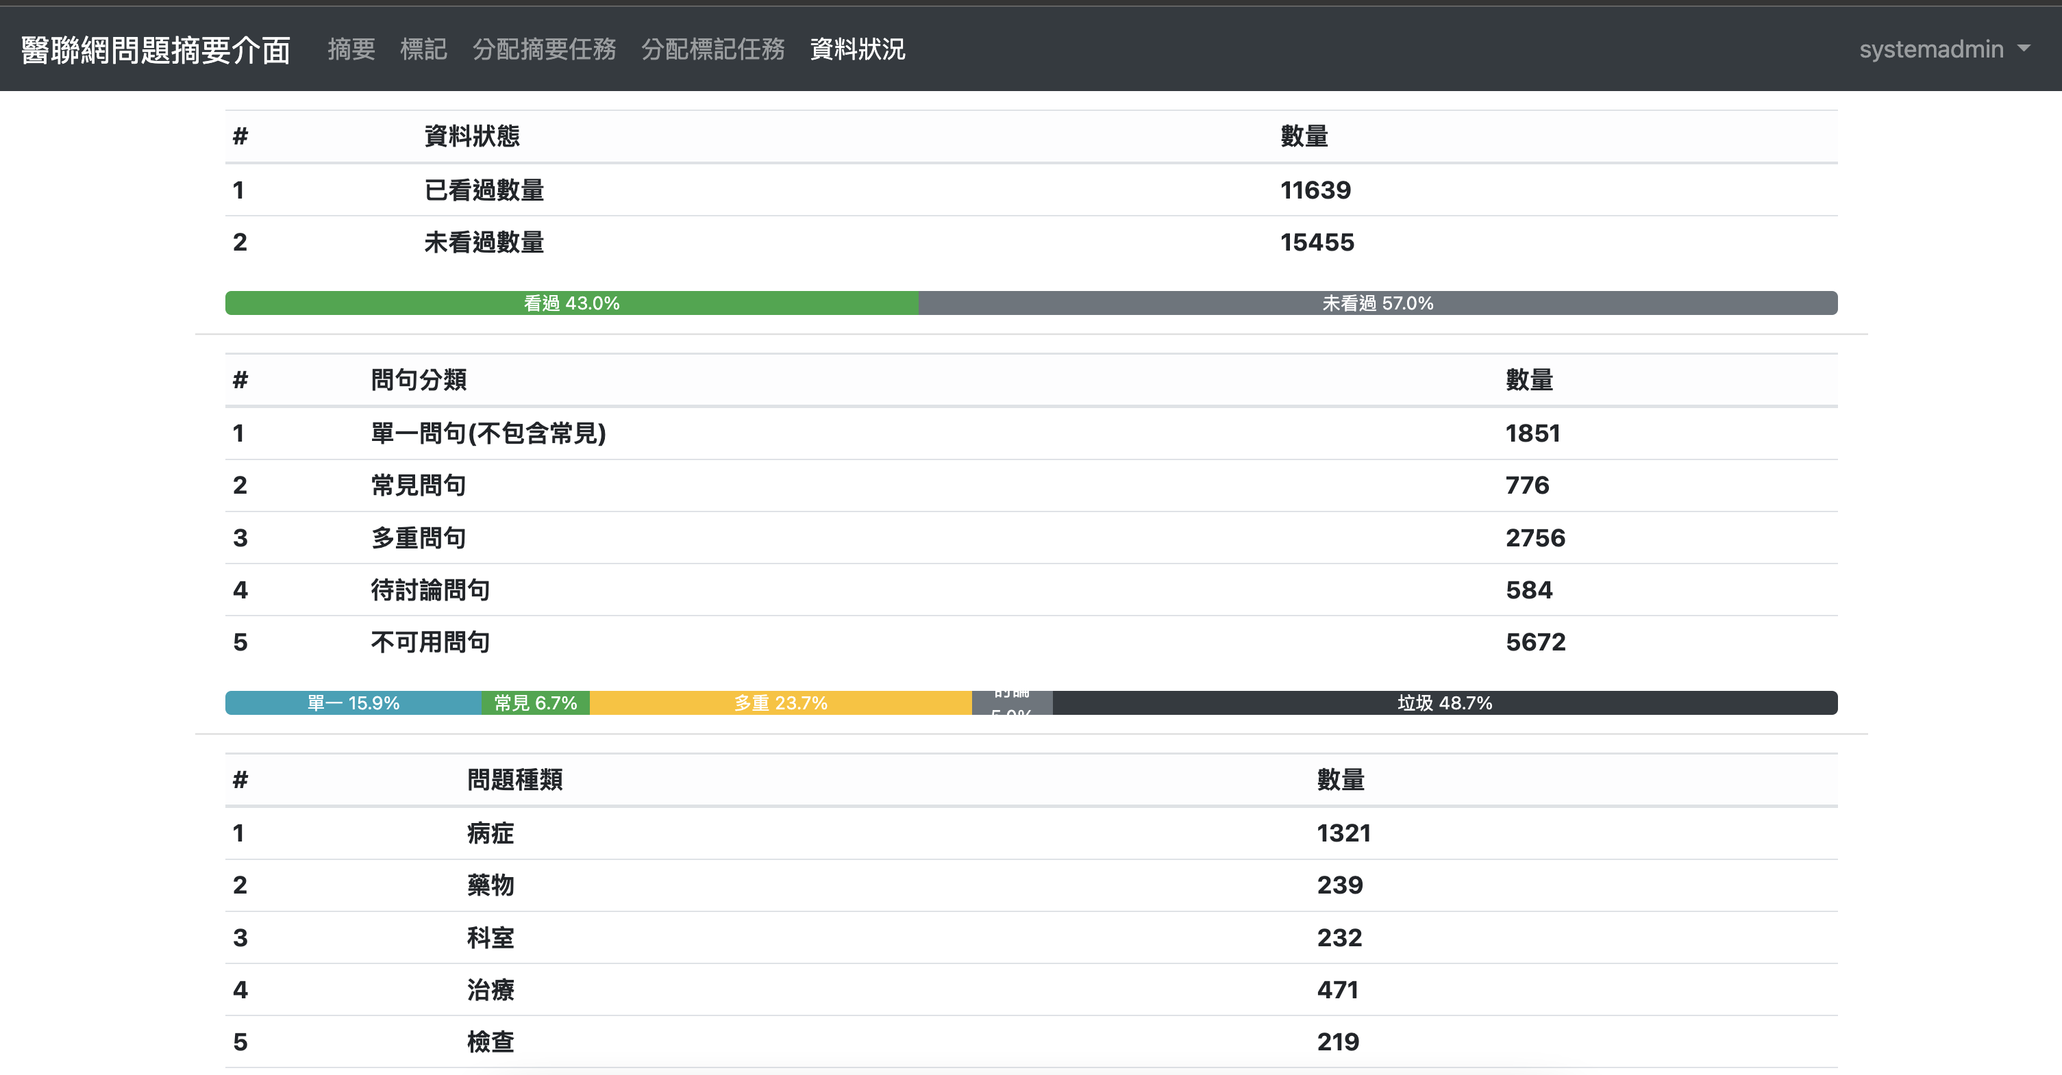This screenshot has height=1075, width=2062.
Task: Click the 醫聯網問題摘要介面 brand link
Action: tap(156, 49)
